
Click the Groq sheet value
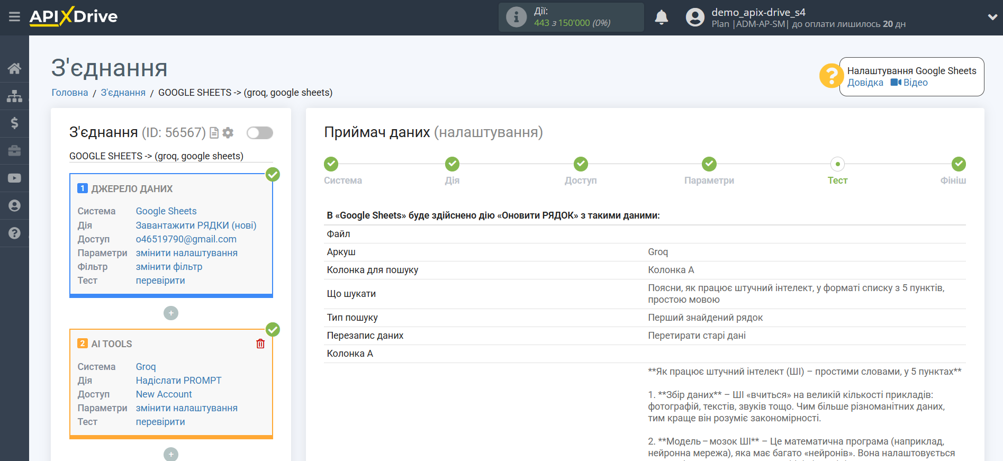pos(658,252)
